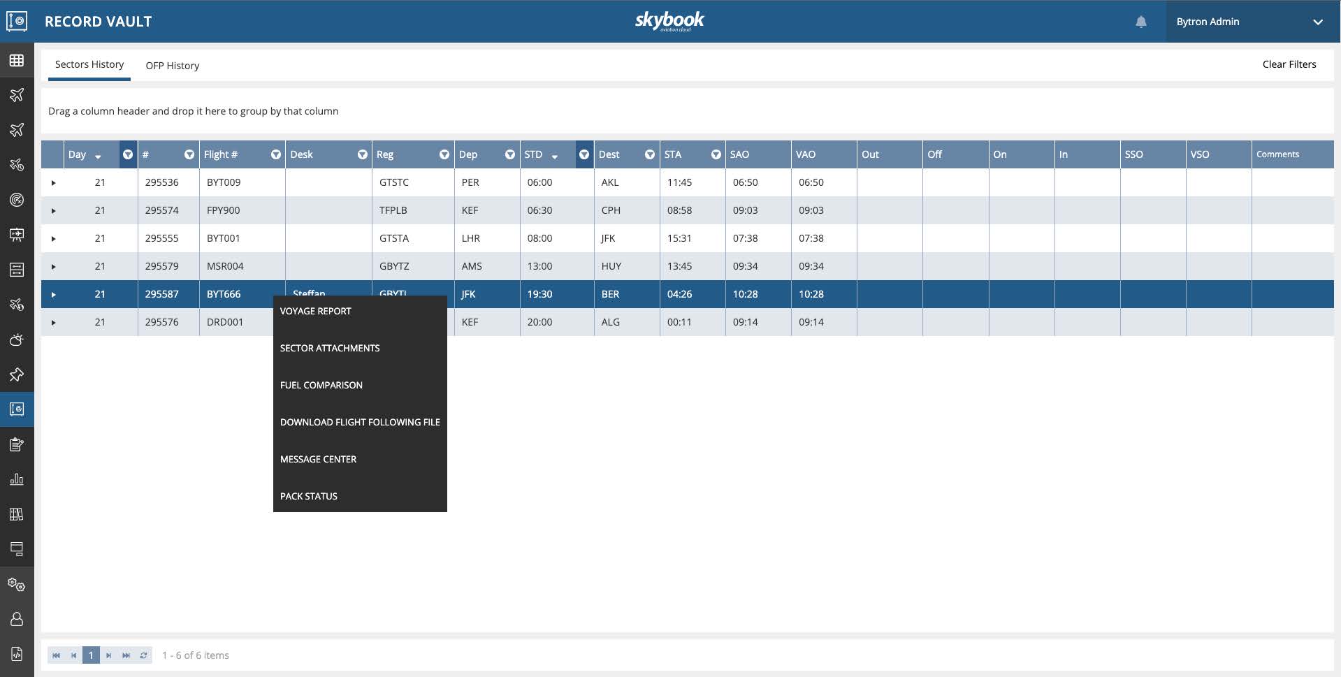Screen dimensions: 1341x677
Task: Choose Voyage Report from context menu
Action: pyautogui.click(x=360, y=311)
